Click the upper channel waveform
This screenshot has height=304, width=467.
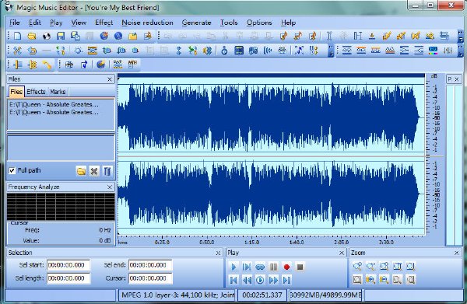271,117
